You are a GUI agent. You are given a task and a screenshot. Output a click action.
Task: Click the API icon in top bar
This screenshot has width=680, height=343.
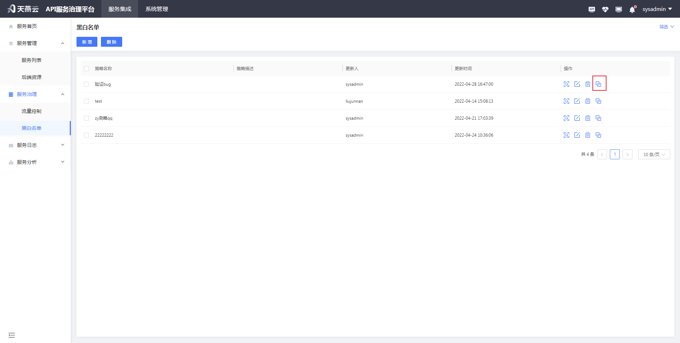click(592, 10)
